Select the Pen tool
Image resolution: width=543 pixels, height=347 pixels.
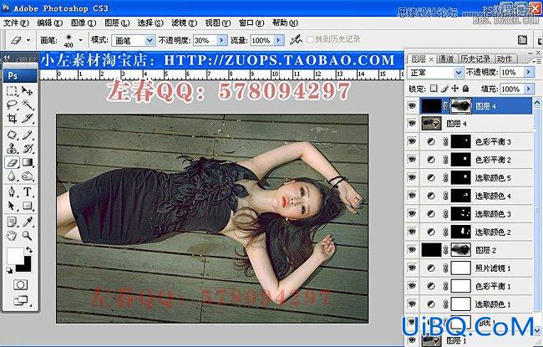pyautogui.click(x=13, y=191)
